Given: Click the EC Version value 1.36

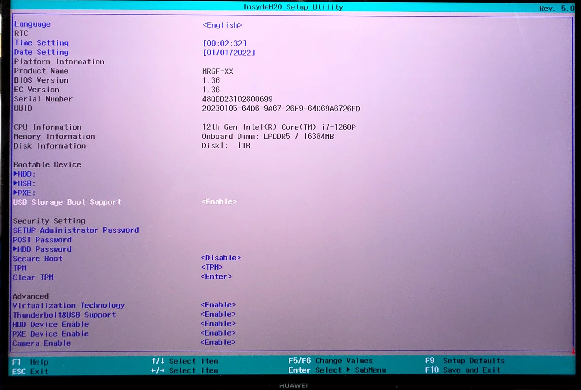Looking at the screenshot, I should 211,90.
